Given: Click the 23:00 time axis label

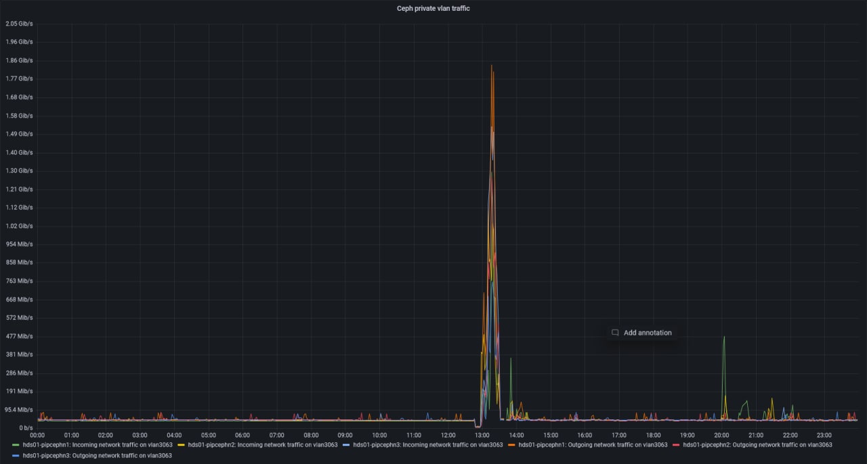Looking at the screenshot, I should (x=824, y=435).
